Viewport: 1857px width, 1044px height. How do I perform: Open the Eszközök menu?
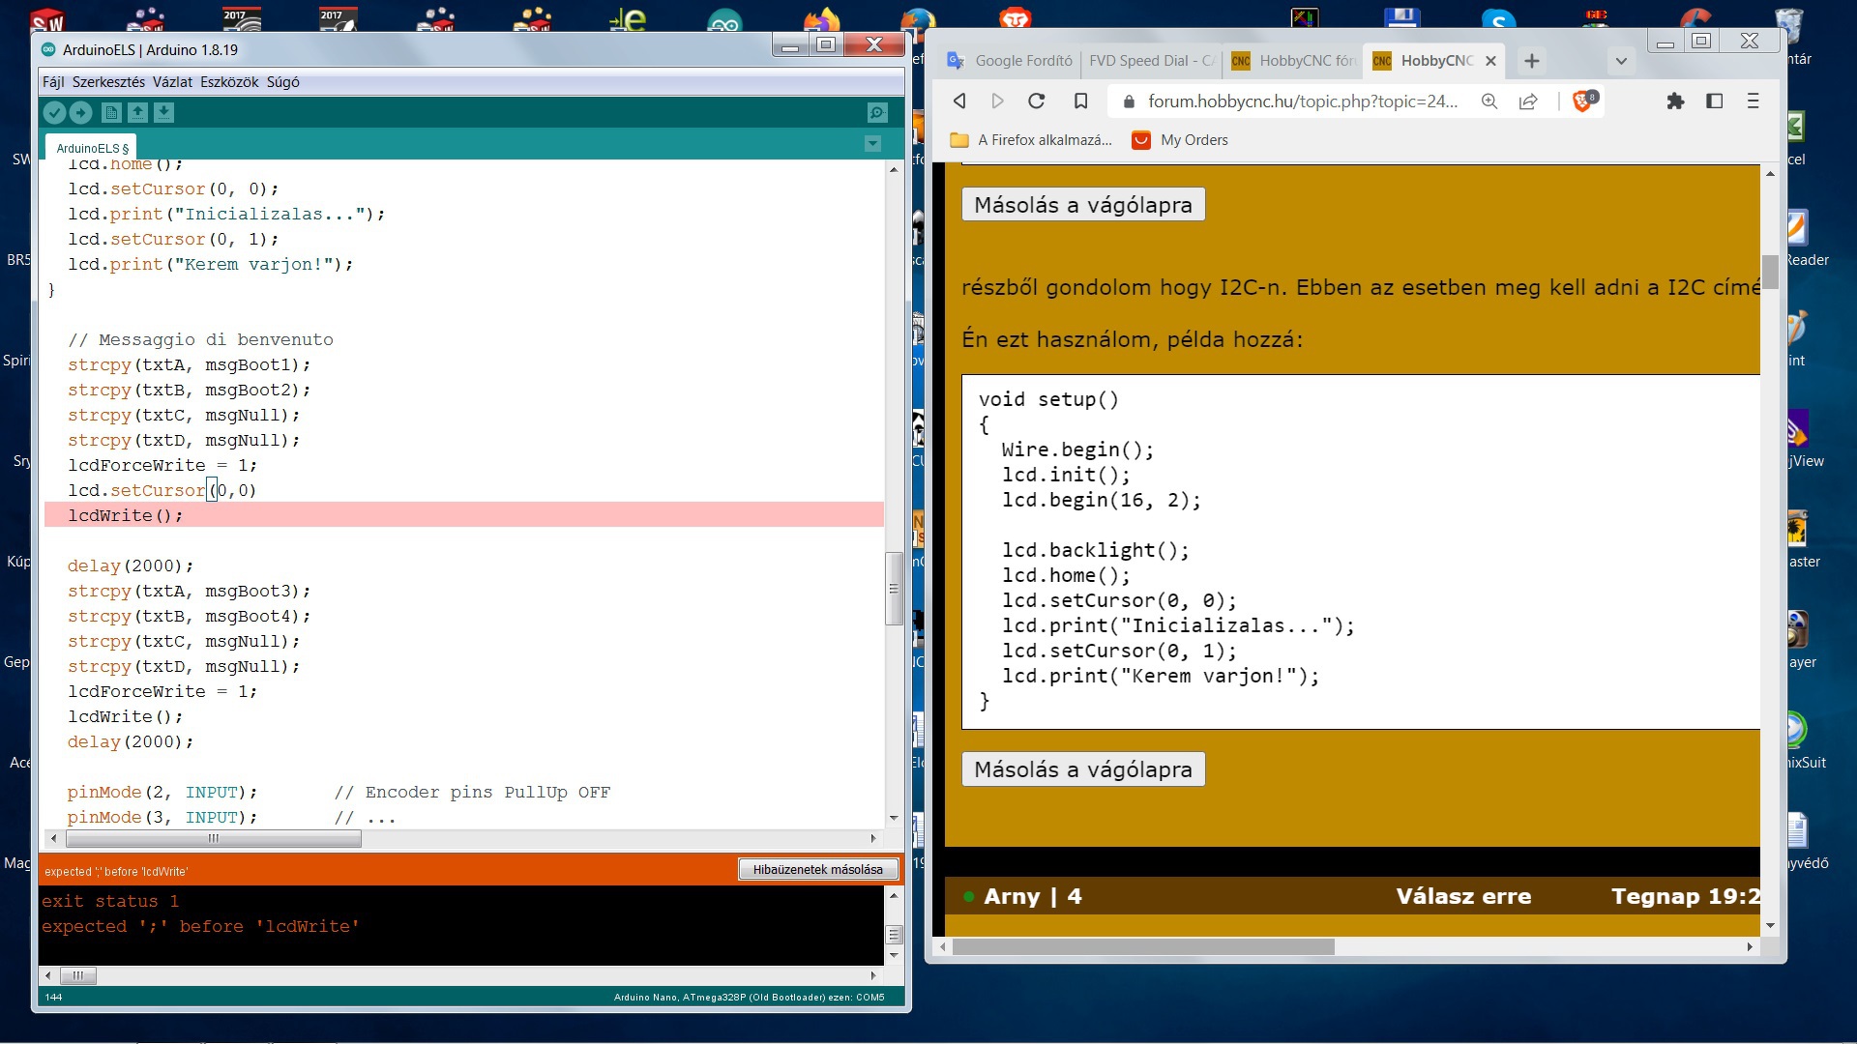229,82
